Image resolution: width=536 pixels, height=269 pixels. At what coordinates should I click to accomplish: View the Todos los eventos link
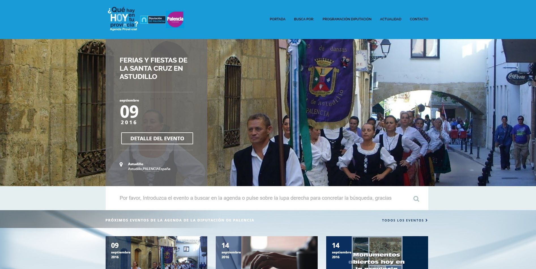pyautogui.click(x=403, y=220)
